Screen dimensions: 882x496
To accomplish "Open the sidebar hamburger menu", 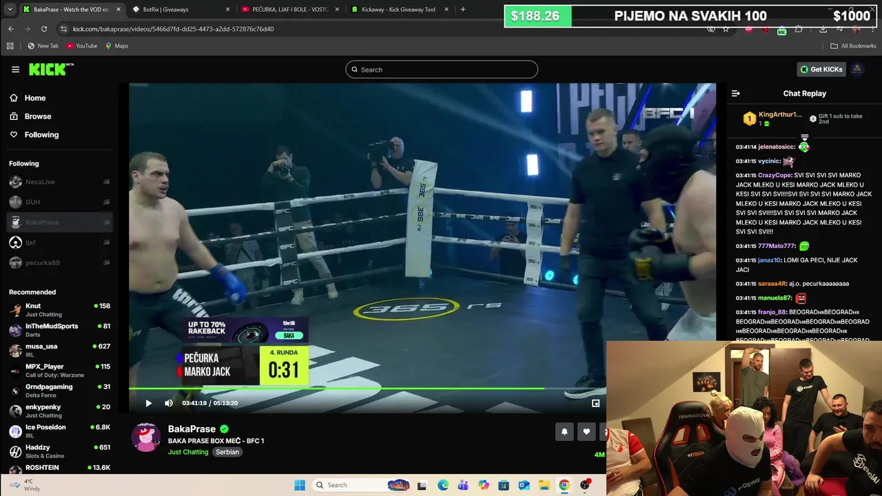I will (x=15, y=70).
